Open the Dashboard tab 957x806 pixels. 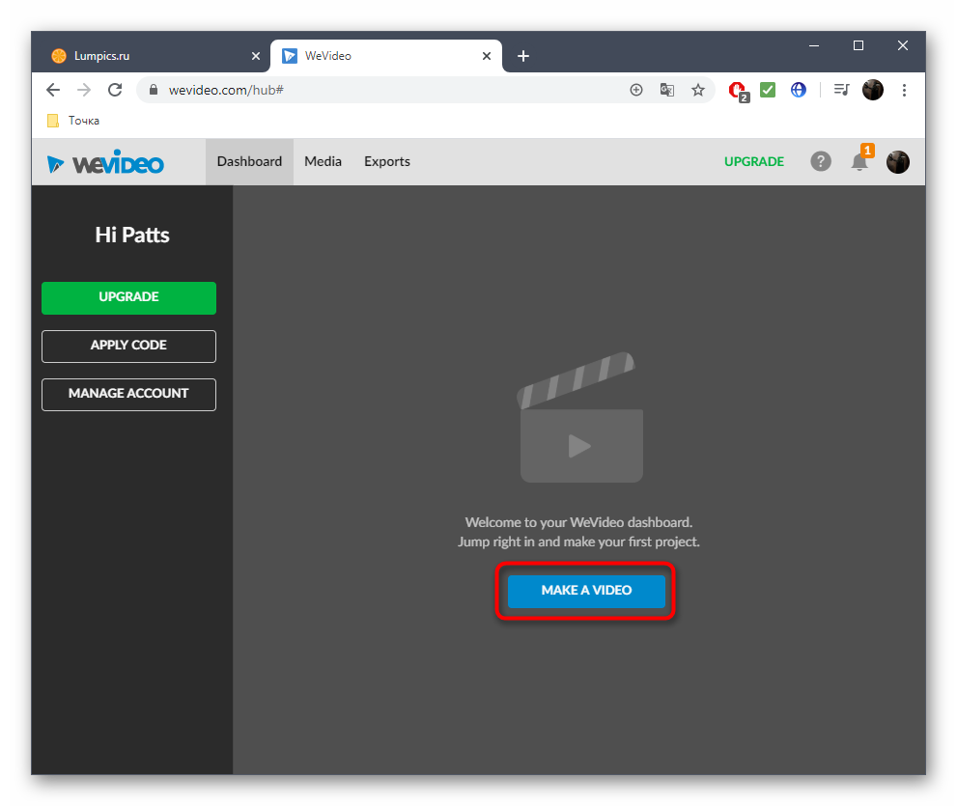(x=249, y=162)
